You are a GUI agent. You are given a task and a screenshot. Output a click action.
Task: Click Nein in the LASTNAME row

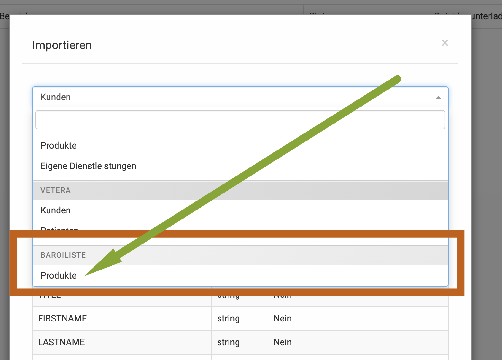tap(282, 342)
